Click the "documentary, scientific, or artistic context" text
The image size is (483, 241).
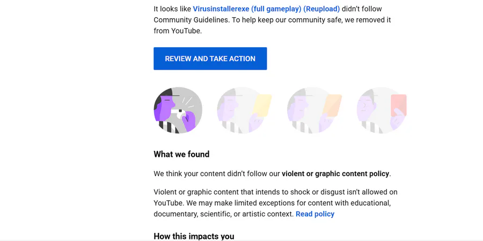pos(223,214)
